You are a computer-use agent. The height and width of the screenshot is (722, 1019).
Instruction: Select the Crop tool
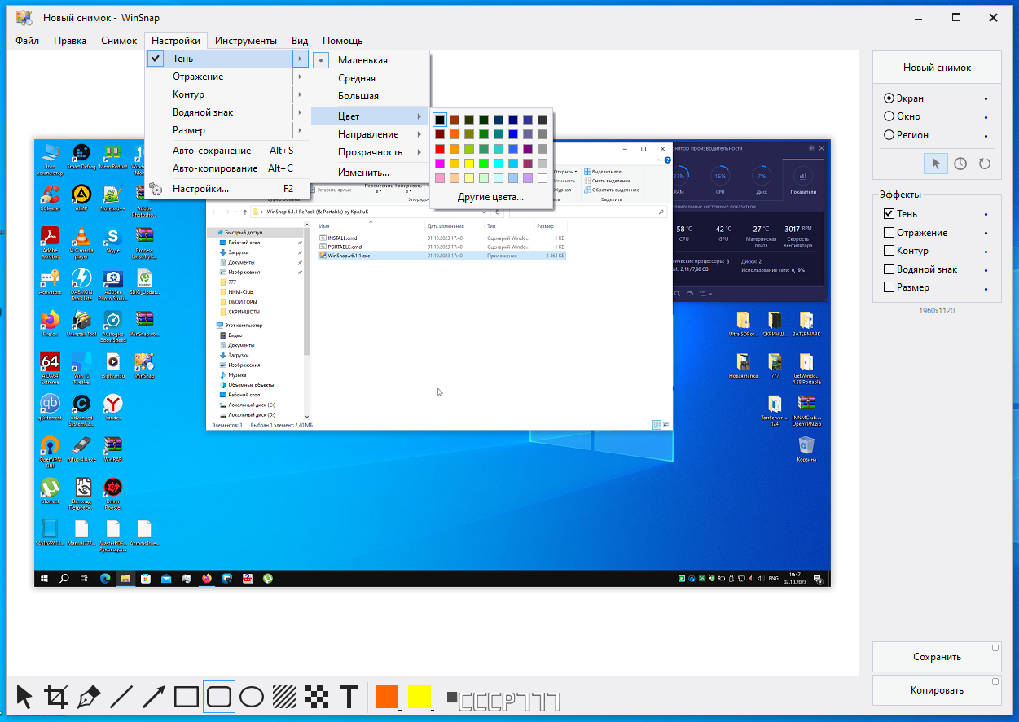[56, 697]
